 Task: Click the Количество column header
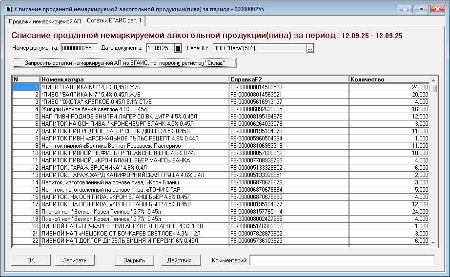(389, 79)
